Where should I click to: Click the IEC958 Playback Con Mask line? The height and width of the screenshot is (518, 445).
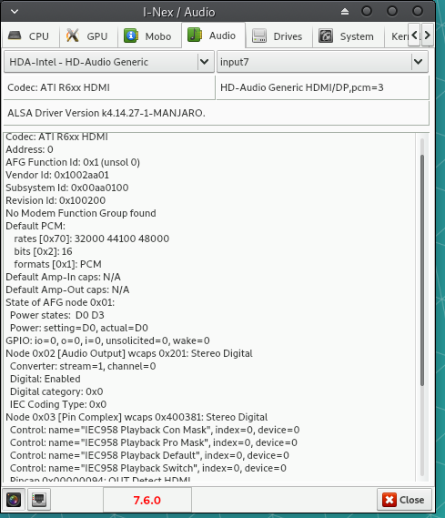click(155, 430)
